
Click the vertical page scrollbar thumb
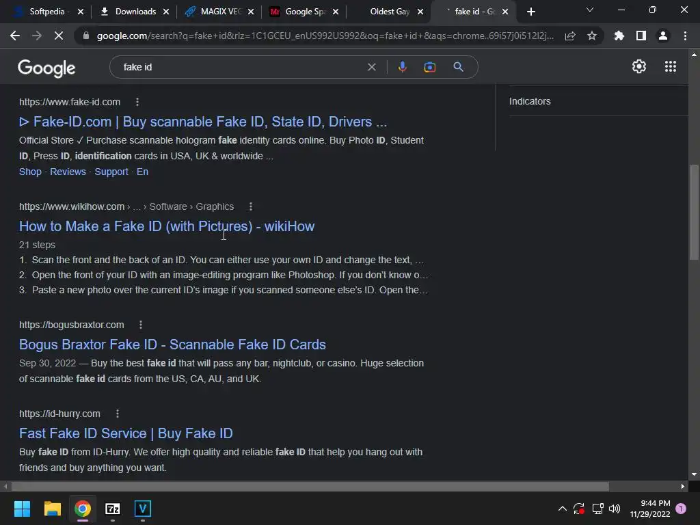point(694,212)
